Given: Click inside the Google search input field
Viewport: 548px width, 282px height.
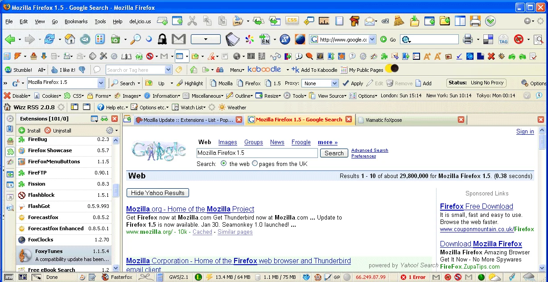Looking at the screenshot, I should 257,153.
